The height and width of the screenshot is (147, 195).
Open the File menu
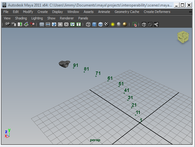pyautogui.click(x=6, y=12)
